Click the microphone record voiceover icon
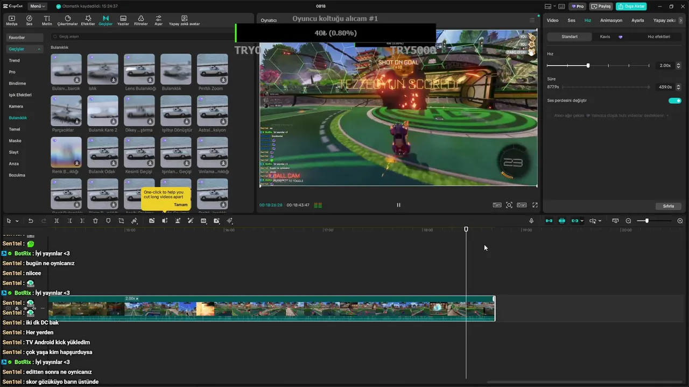The image size is (689, 387). tap(531, 221)
